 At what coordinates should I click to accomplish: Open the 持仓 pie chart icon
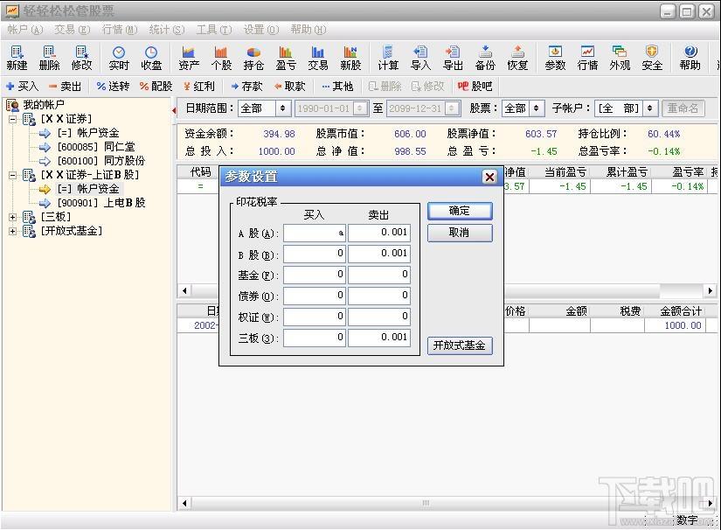[253, 58]
